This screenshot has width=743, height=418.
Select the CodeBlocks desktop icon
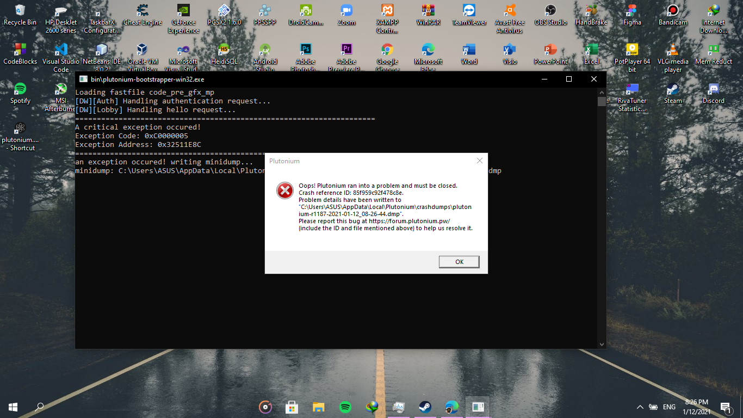[20, 54]
